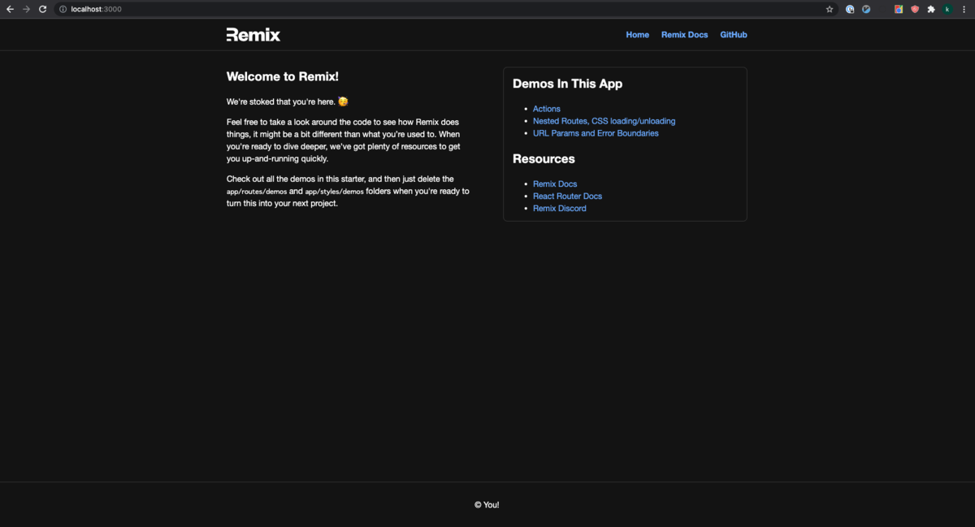Open Nested Routes, CSS loading/unloading demo

pyautogui.click(x=604, y=121)
